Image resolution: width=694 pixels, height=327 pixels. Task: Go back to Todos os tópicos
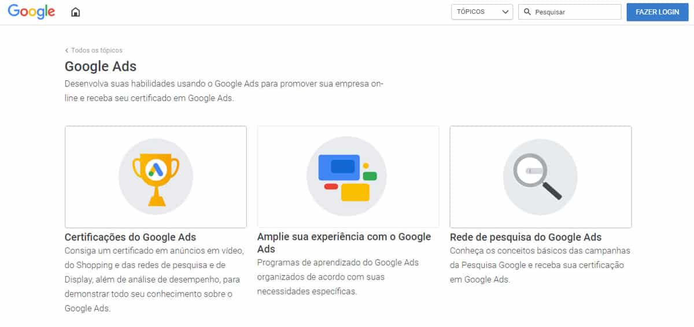point(97,50)
